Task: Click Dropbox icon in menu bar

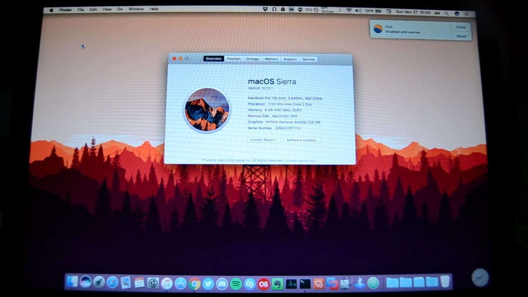Action: [266, 9]
